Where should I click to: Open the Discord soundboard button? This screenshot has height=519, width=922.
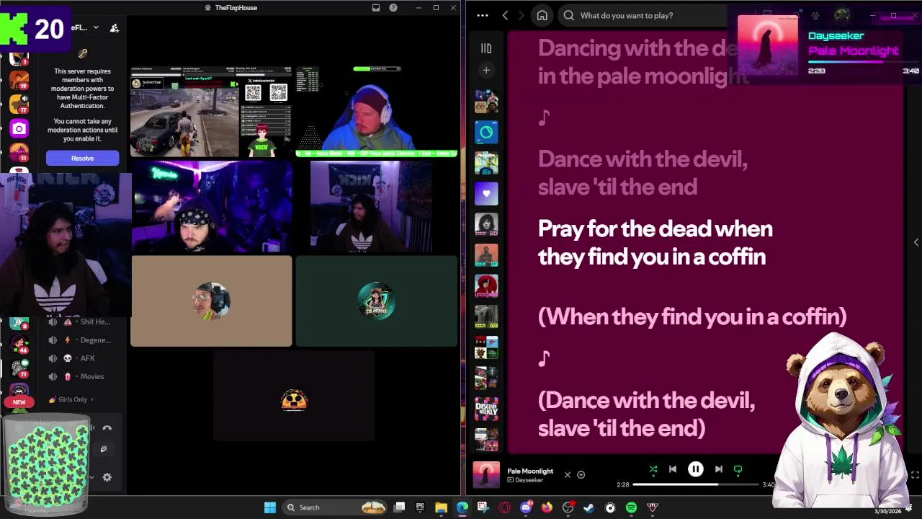[104, 449]
